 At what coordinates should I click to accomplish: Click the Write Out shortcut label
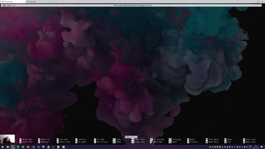[27, 139]
